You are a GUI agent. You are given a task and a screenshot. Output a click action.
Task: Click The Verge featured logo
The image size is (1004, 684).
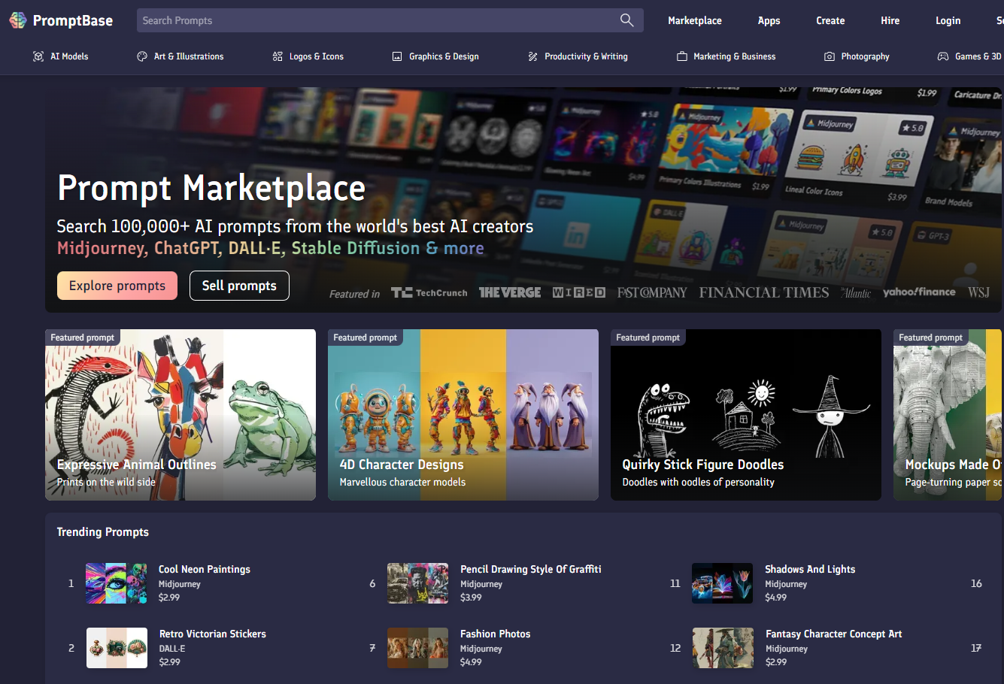click(x=510, y=292)
